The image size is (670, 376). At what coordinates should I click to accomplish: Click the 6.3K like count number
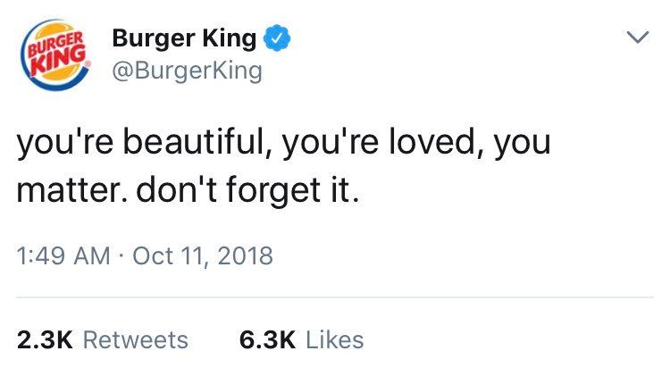268,339
